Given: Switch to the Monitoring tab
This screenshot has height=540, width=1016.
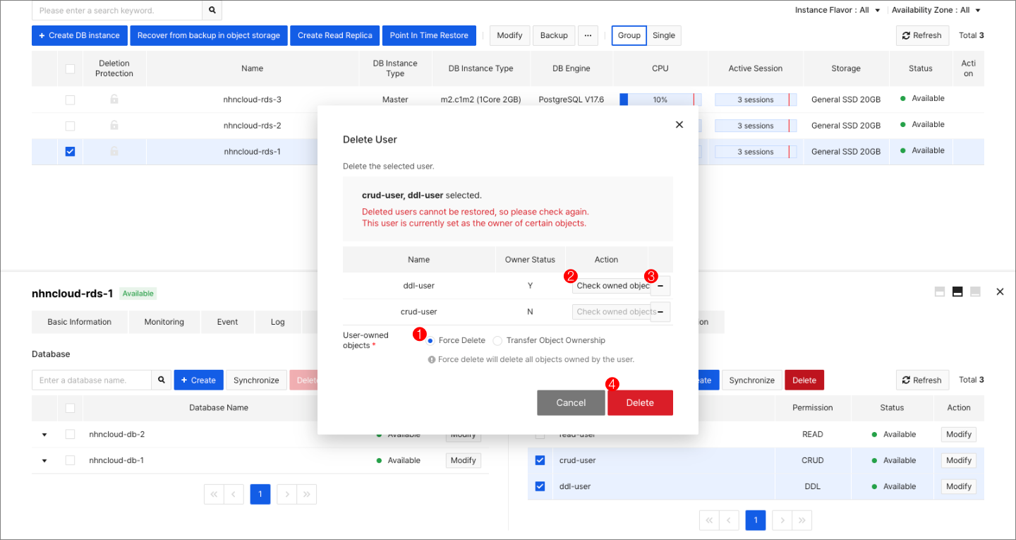Looking at the screenshot, I should point(164,321).
